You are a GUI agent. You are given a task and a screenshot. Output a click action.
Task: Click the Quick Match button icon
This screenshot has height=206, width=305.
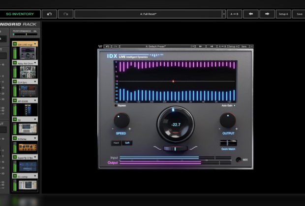227,143
